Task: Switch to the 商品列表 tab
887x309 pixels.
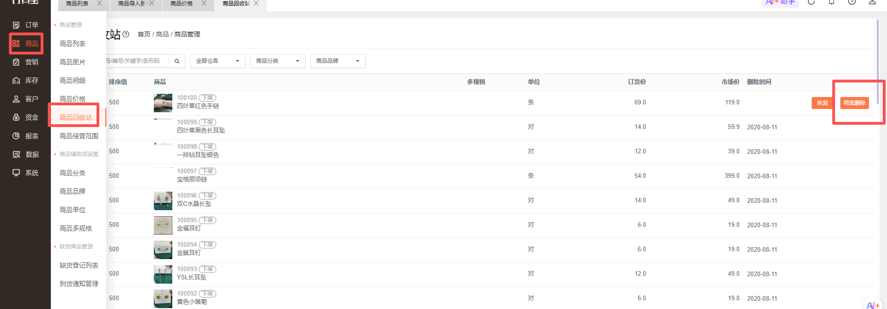Action: (x=77, y=4)
